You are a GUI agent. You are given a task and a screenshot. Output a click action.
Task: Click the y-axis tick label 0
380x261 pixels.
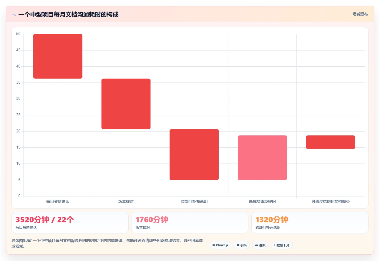(x=19, y=196)
